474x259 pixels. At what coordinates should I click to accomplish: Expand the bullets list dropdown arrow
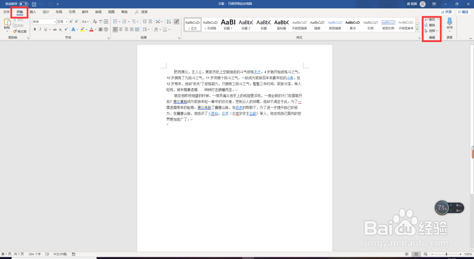pyautogui.click(x=120, y=21)
